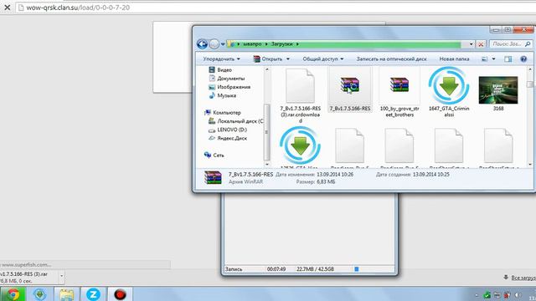Change the view with the view icon
The width and height of the screenshot is (536, 301).
click(484, 59)
